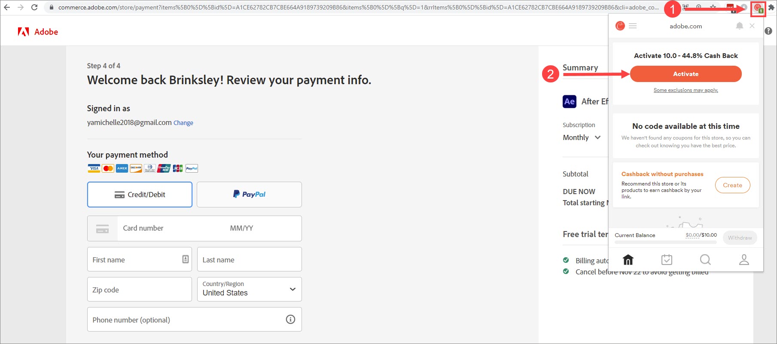This screenshot has width=777, height=344.
Task: Click the grey lightning extension icon
Action: [743, 7]
